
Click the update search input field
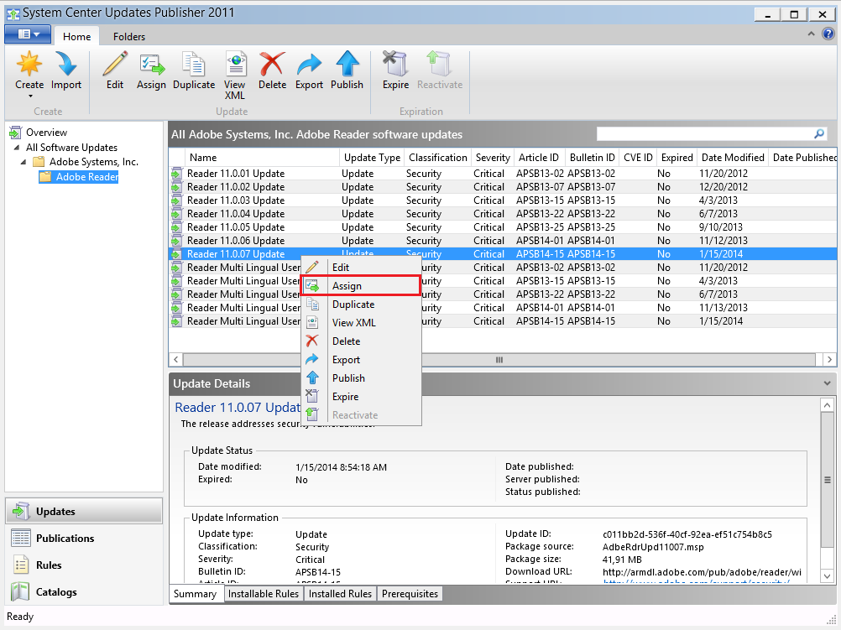click(704, 133)
